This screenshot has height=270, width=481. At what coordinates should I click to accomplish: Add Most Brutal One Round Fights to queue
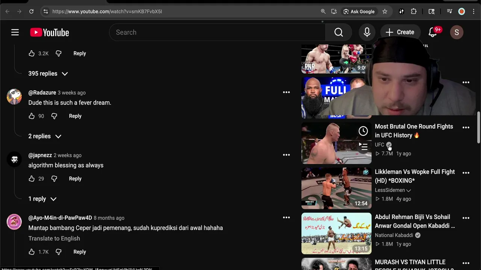363,147
